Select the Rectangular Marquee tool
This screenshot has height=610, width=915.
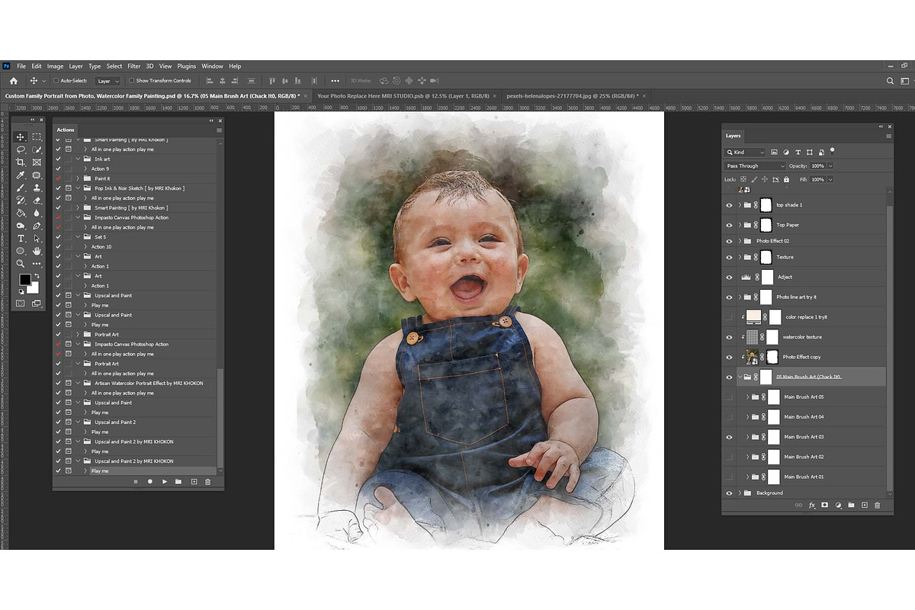click(37, 137)
